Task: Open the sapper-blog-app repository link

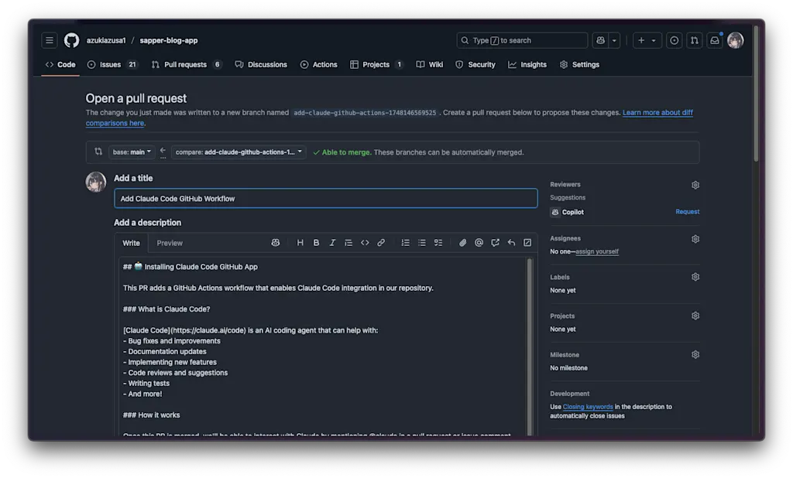Action: click(x=168, y=40)
